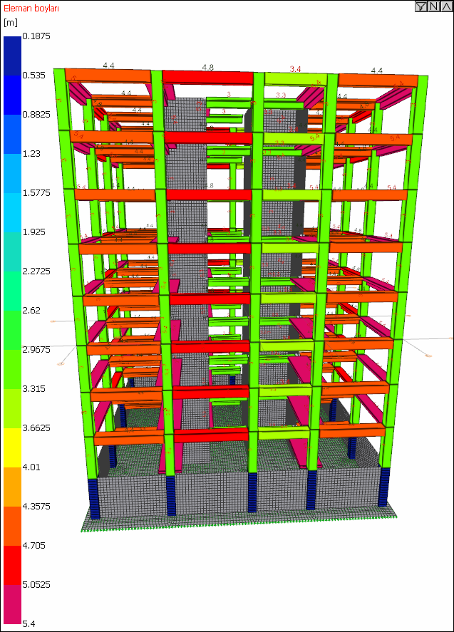Pick the yellow 3.6625–4.01 legend band
The width and height of the screenshot is (454, 632).
(x=13, y=447)
